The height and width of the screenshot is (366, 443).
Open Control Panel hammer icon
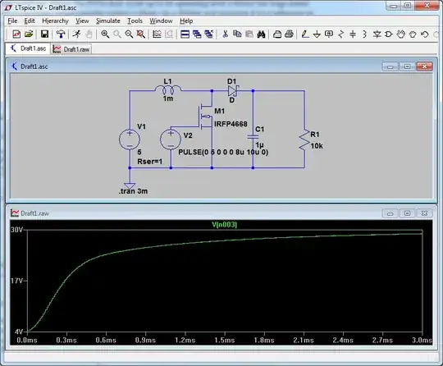click(x=61, y=34)
